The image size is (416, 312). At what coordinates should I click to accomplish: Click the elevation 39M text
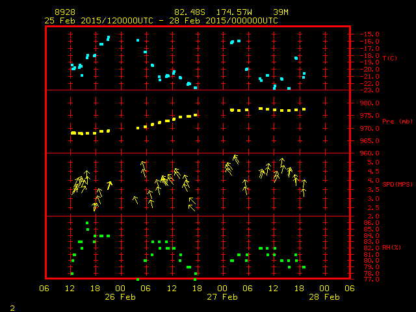pos(281,12)
